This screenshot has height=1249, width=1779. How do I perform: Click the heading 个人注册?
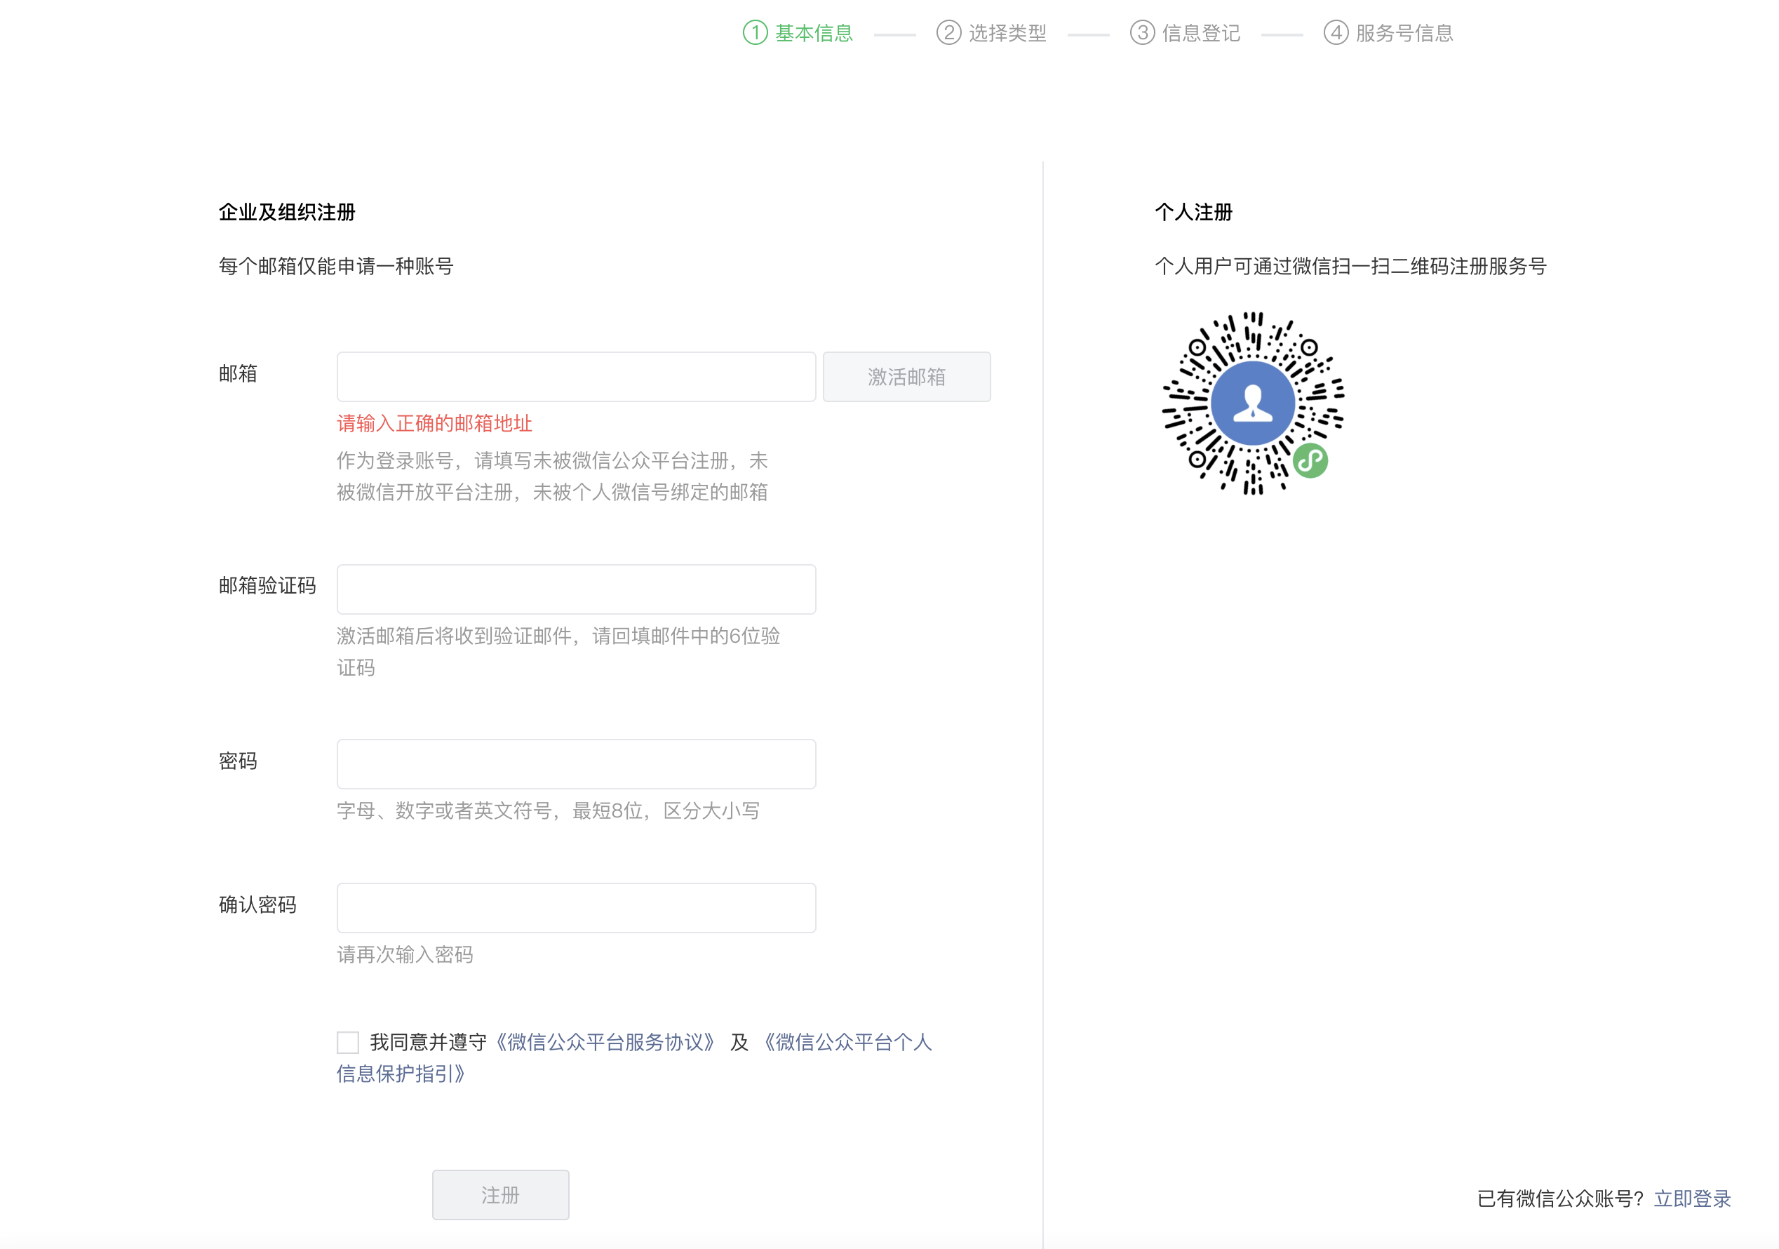tap(1193, 213)
